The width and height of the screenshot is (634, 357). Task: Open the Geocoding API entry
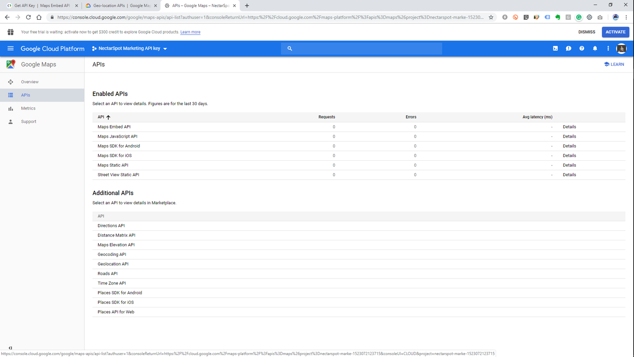point(112,255)
